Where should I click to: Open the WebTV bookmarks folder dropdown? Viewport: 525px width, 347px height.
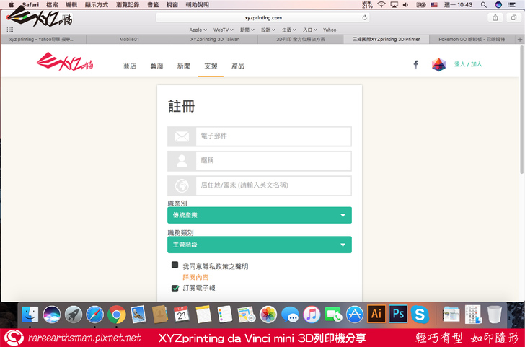click(223, 30)
